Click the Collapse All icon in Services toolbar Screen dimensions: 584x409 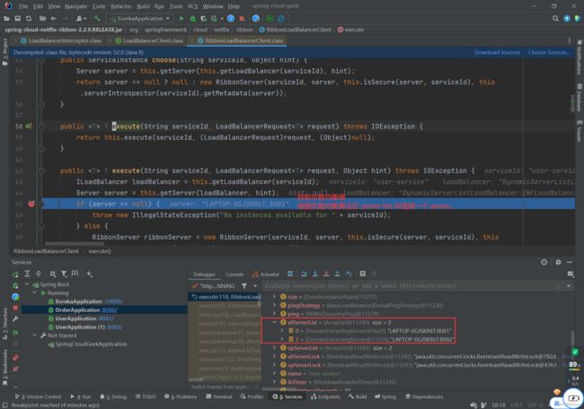[x=39, y=274]
